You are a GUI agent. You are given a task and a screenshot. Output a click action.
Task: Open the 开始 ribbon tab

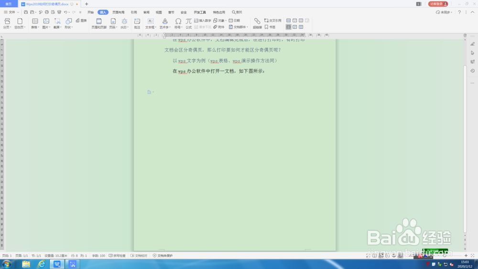pos(90,12)
